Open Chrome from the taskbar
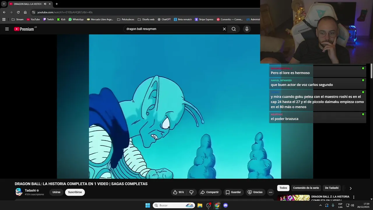The width and height of the screenshot is (373, 210). tap(217, 205)
